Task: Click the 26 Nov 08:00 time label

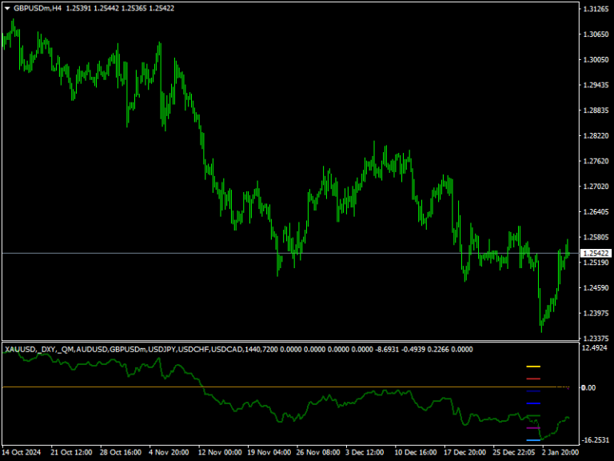Action: pos(318,452)
